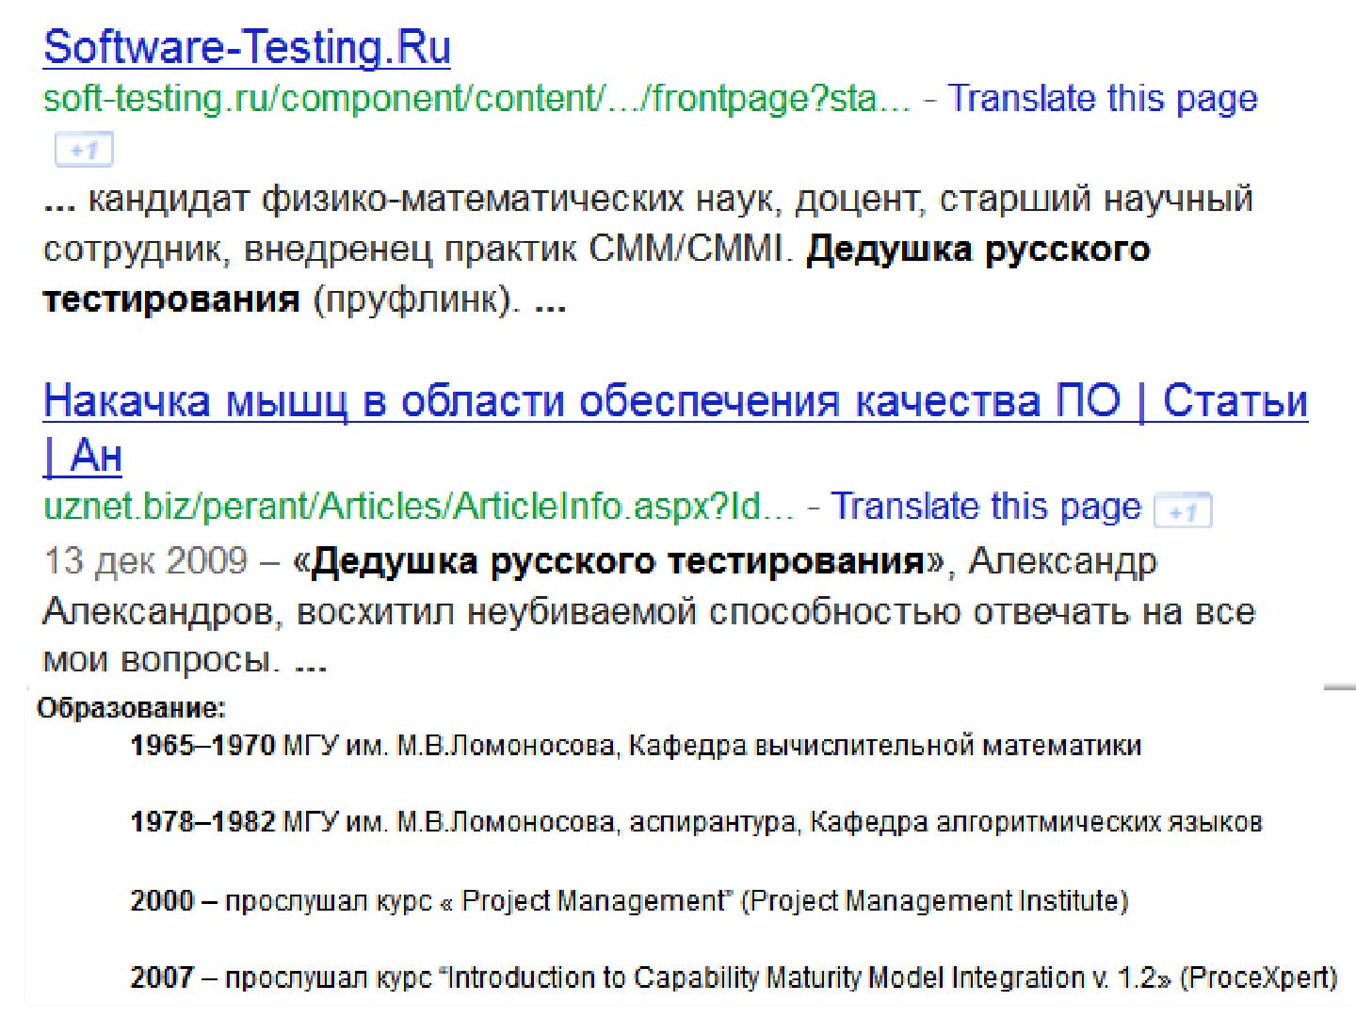
Task: Click the 13 дек 2009 date text
Action: (145, 562)
